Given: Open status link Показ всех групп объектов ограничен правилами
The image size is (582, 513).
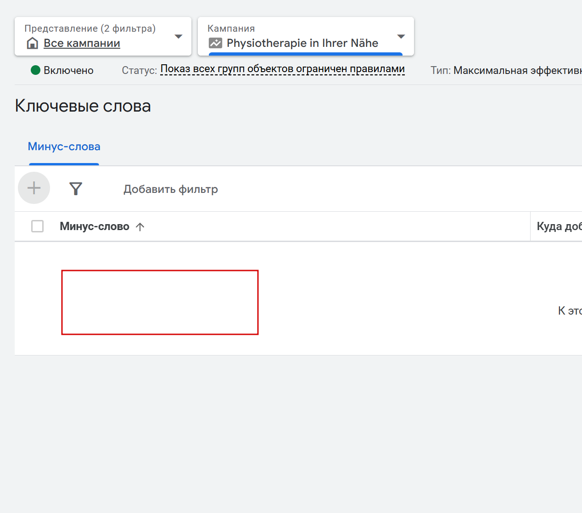Looking at the screenshot, I should (283, 69).
